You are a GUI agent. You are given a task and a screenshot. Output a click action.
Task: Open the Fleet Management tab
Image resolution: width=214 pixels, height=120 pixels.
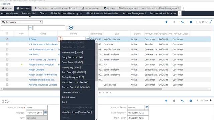(128, 8)
